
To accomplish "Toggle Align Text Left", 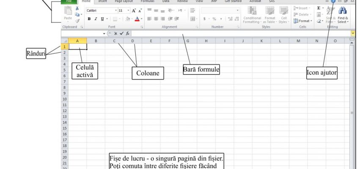I will pos(149,19).
